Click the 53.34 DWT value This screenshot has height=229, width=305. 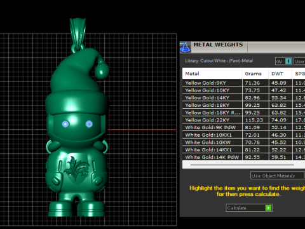tap(279, 98)
